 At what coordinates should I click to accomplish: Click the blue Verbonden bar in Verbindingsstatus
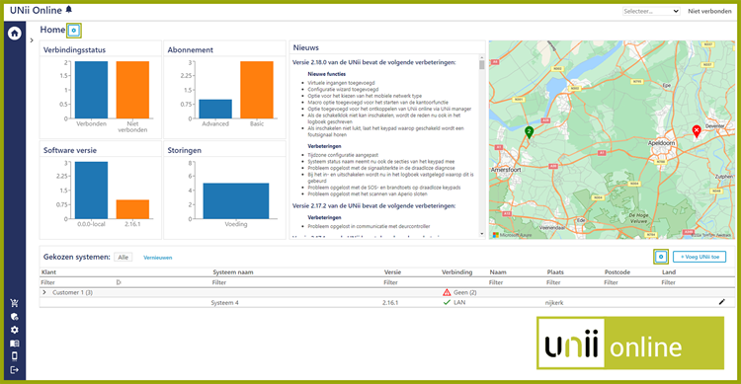coord(91,90)
